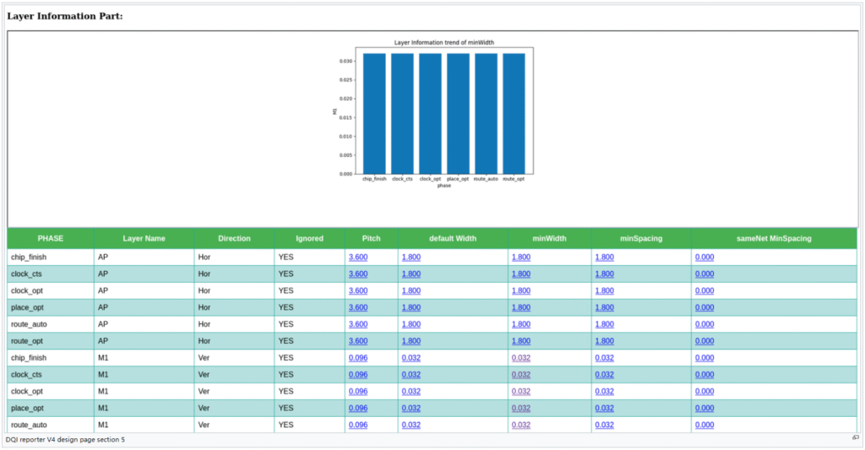Open default Width 1.800 link for clock_cts
Screen dimensions: 865x450
coord(411,274)
